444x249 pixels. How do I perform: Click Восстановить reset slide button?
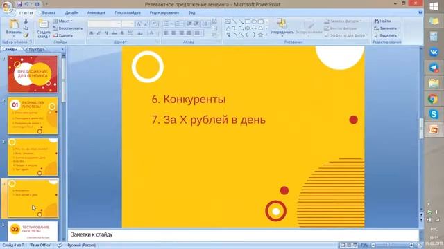[68, 28]
